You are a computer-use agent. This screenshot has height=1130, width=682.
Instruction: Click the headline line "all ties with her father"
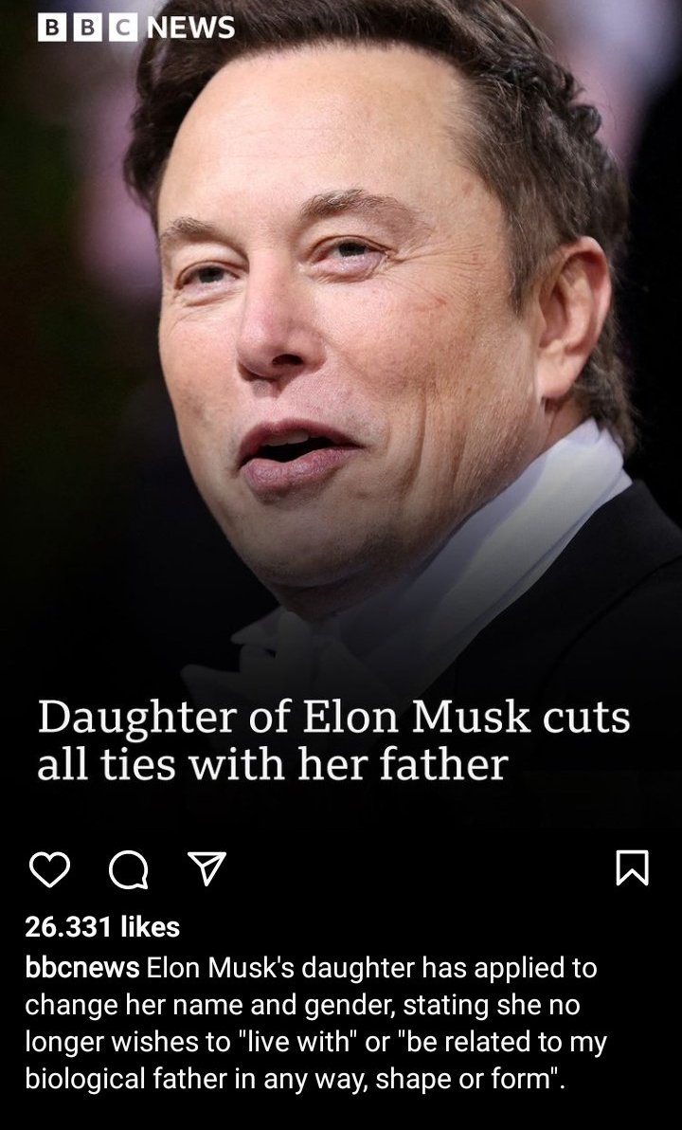272,765
